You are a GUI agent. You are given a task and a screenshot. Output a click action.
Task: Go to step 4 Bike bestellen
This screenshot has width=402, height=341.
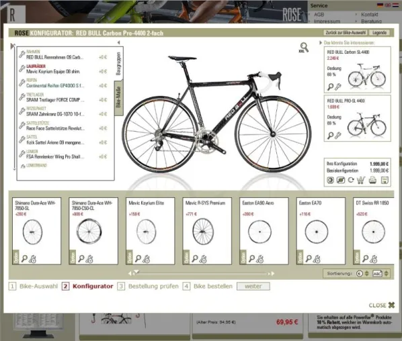[208, 286]
